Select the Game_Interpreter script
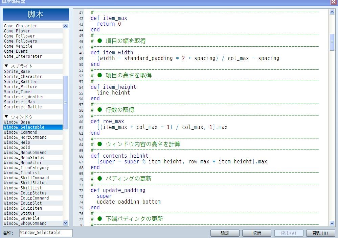Image resolution: width=338 pixels, height=238 pixels. pos(33,56)
